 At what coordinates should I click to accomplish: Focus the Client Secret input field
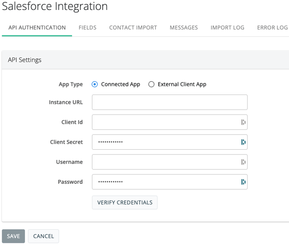[x=170, y=142]
